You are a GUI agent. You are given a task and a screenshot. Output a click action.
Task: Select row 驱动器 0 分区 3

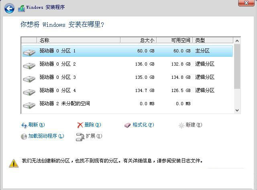127,77
